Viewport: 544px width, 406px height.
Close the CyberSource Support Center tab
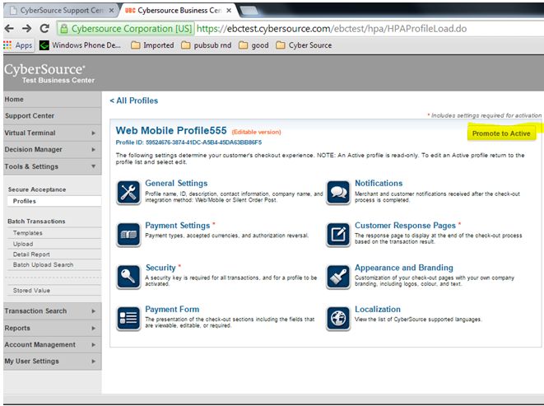[111, 11]
